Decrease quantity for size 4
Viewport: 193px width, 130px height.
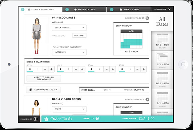pyautogui.click(x=107, y=69)
